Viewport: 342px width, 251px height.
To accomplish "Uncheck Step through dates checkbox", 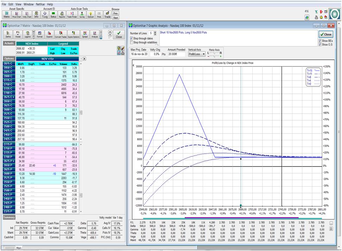I will pos(131,38).
